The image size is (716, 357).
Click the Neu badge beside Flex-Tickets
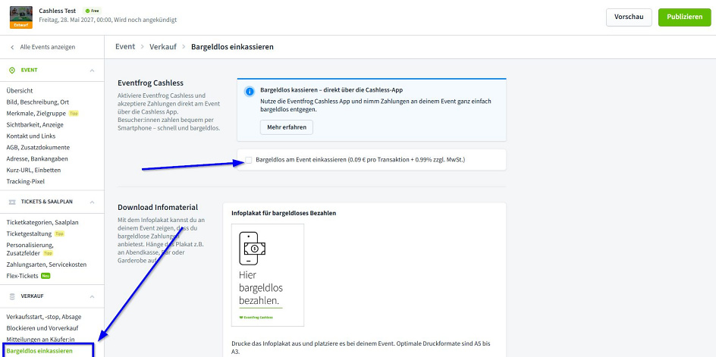46,276
